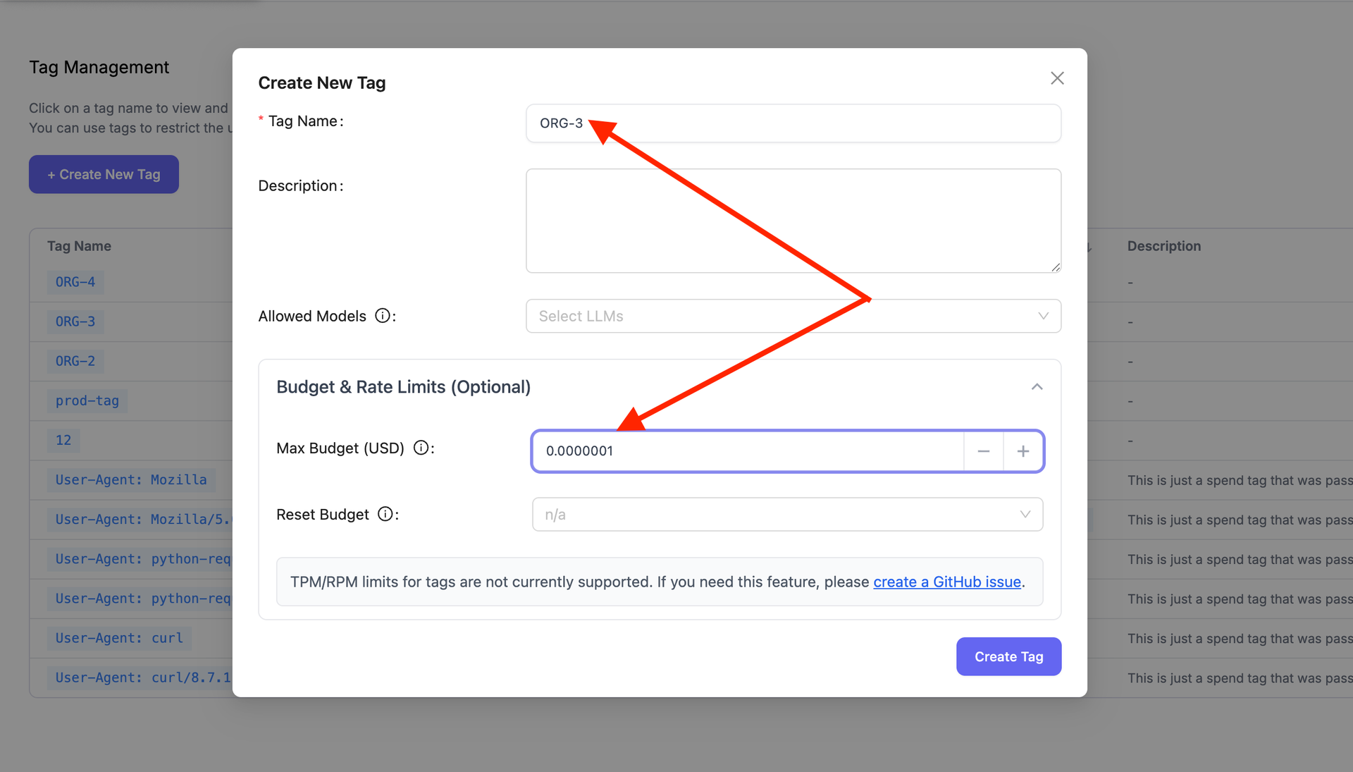Decrease max budget with minus button
This screenshot has height=772, width=1353.
tap(984, 451)
